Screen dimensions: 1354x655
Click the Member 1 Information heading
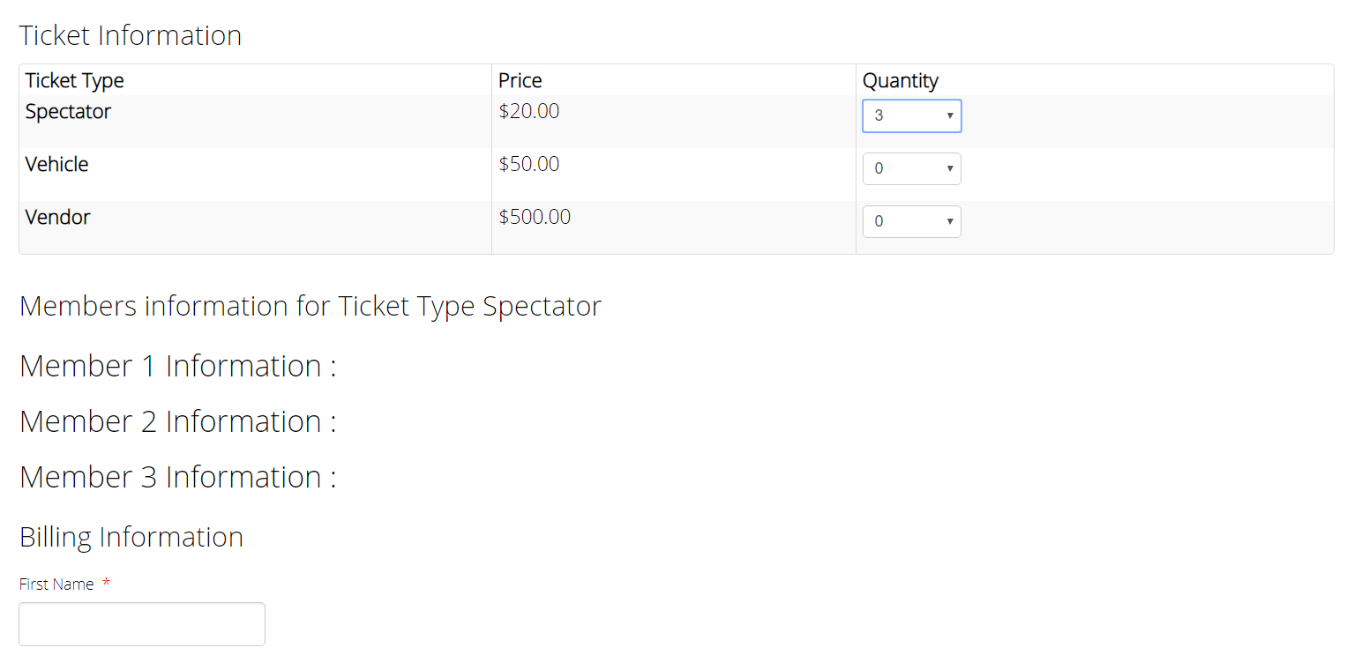pos(178,366)
